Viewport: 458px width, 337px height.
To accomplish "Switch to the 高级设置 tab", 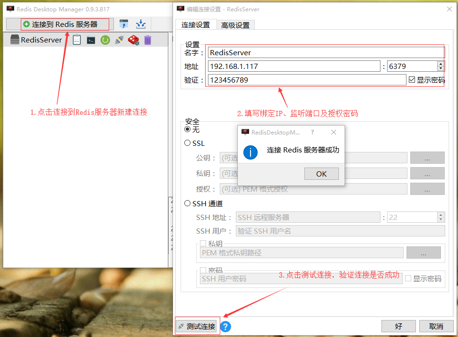I will coord(235,25).
